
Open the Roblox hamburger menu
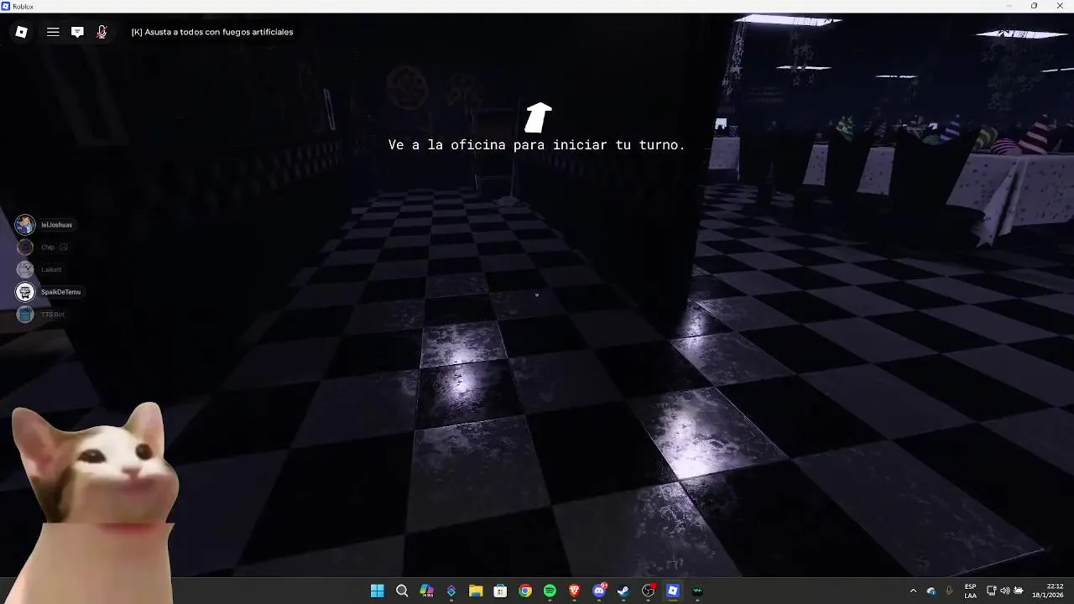pyautogui.click(x=53, y=32)
